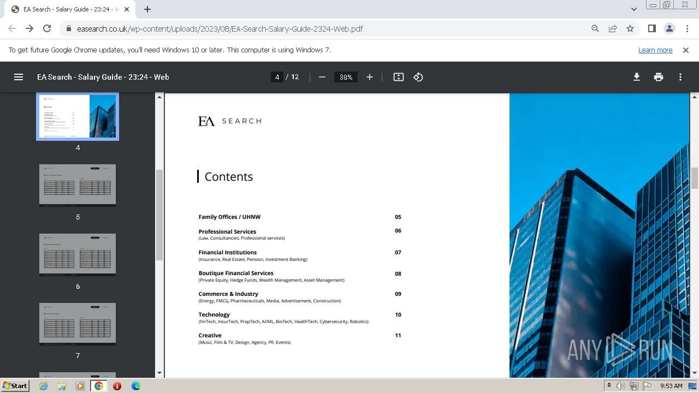The height and width of the screenshot is (393, 699).
Task: Zoom in with the plus icon
Action: click(370, 77)
